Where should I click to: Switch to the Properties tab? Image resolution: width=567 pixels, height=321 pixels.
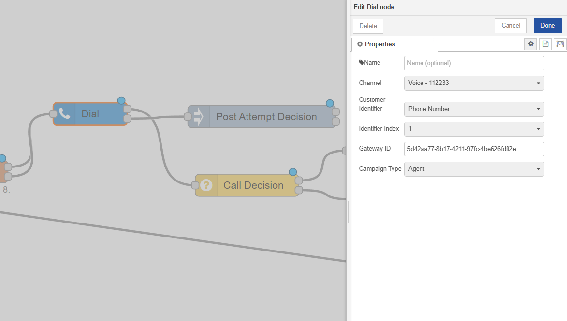(394, 44)
